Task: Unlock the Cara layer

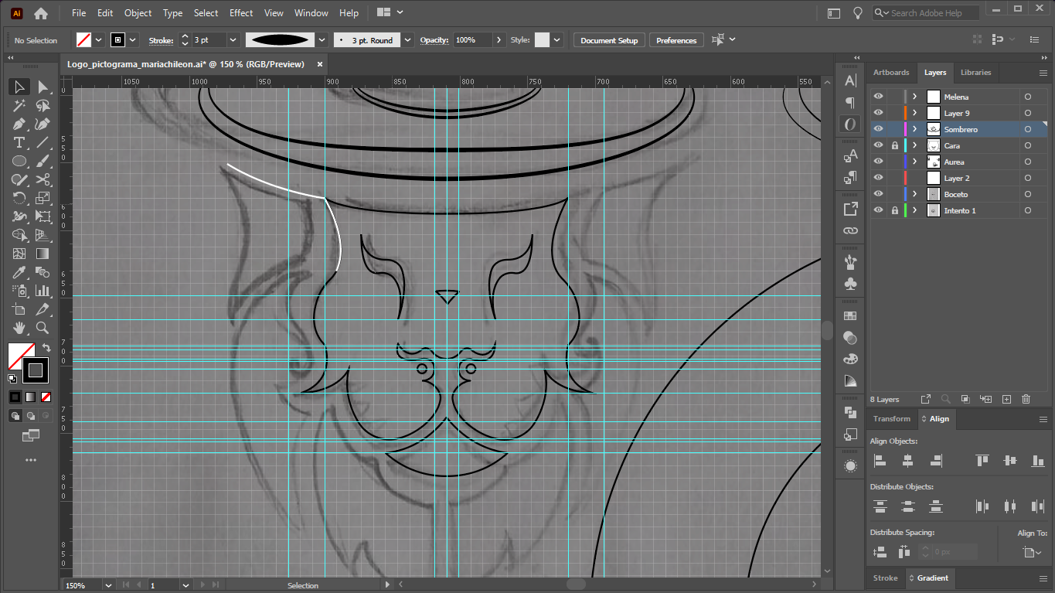Action: (x=894, y=145)
